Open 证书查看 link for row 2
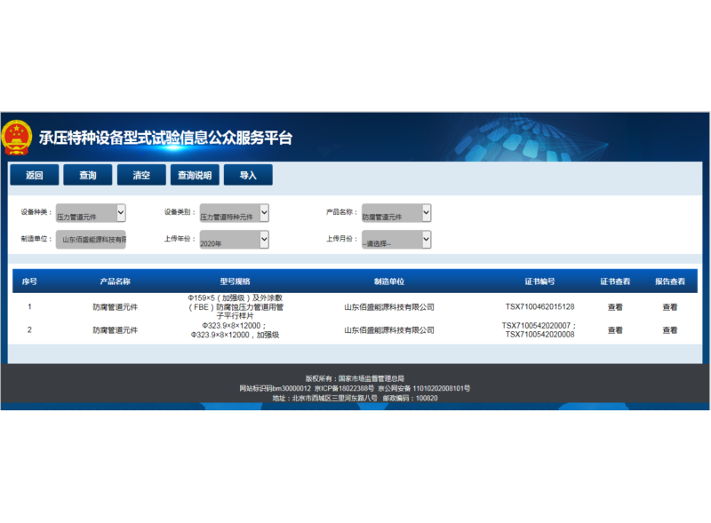711x523 pixels. click(615, 330)
